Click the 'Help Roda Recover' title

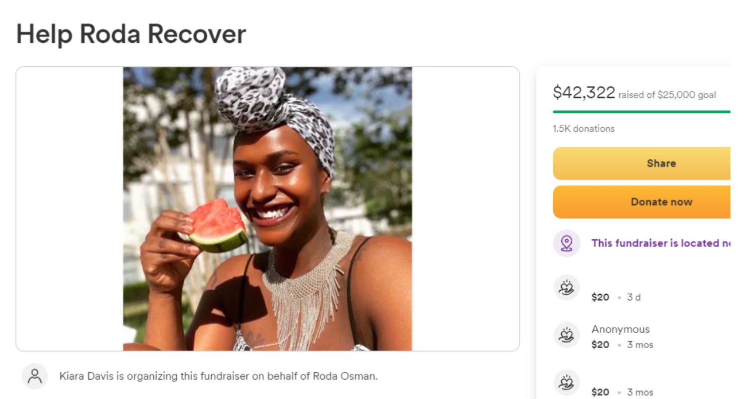pyautogui.click(x=131, y=34)
